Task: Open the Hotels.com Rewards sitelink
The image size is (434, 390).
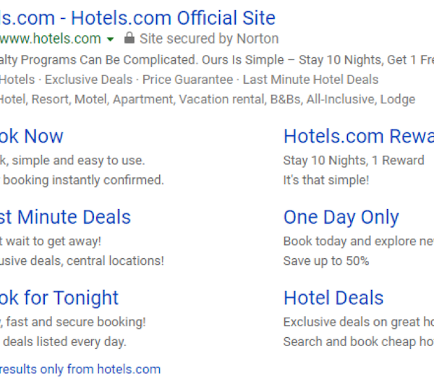Action: tap(358, 136)
